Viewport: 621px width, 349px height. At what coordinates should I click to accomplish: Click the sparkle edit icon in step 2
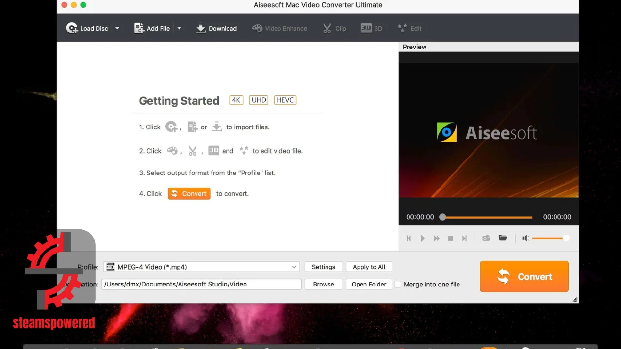coord(244,151)
